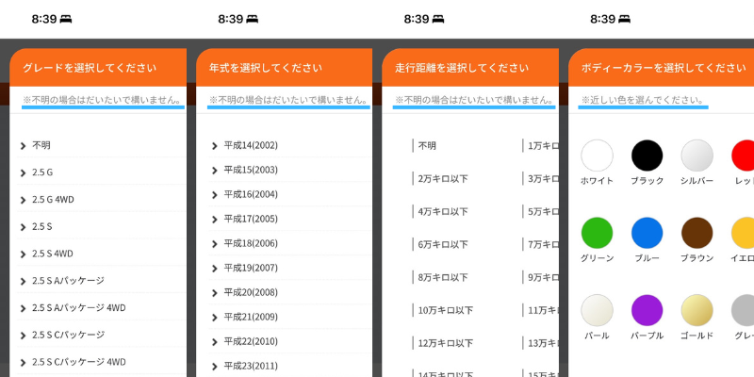Select the white (ホワイト) body color
754x377 pixels.
597,156
